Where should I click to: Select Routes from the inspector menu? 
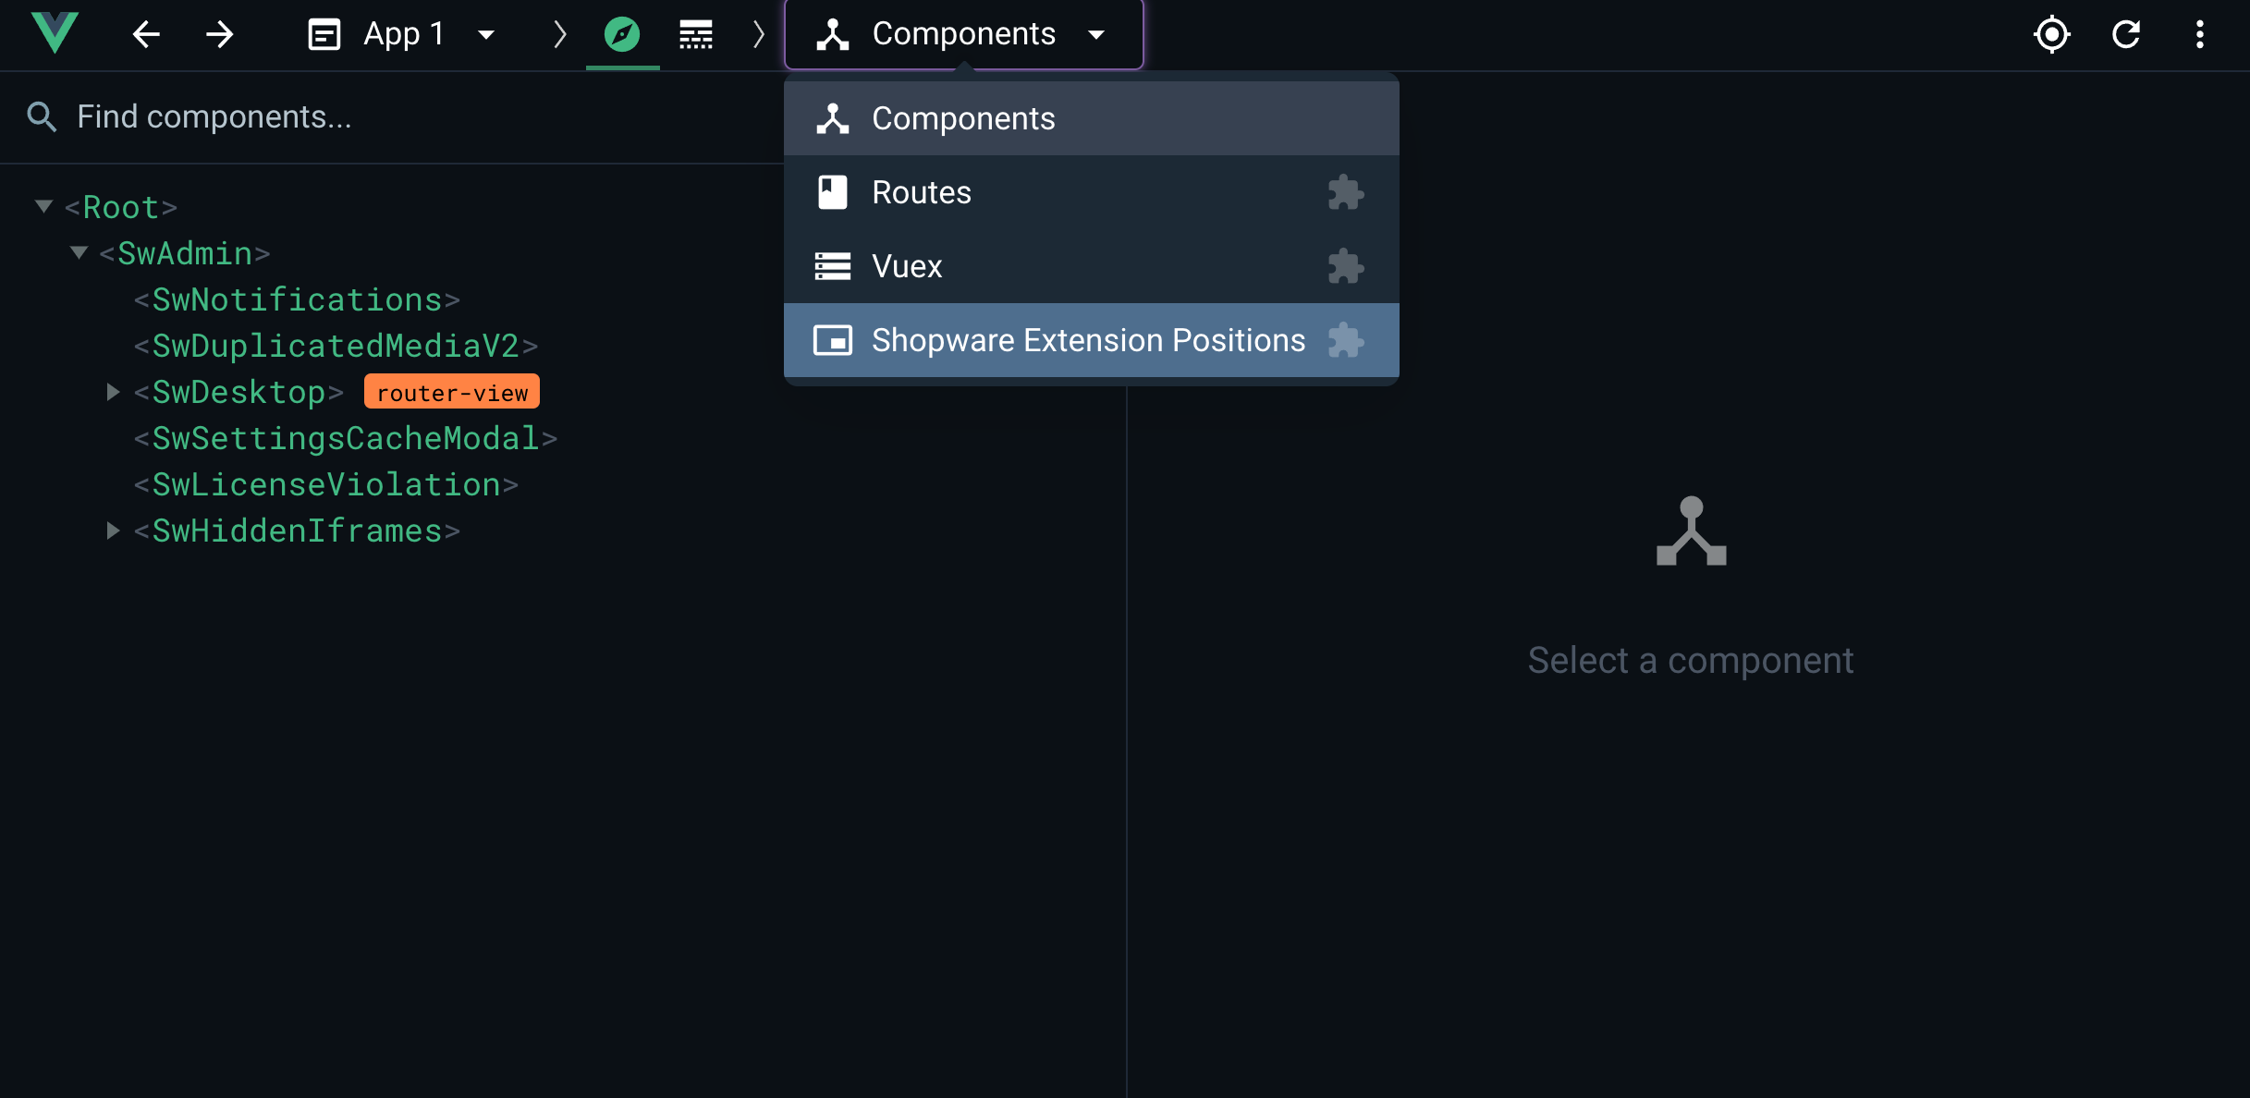click(x=921, y=192)
